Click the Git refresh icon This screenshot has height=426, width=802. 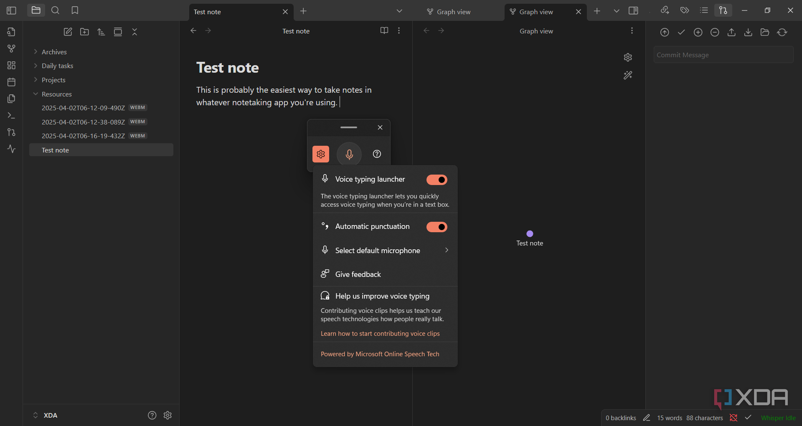782,32
